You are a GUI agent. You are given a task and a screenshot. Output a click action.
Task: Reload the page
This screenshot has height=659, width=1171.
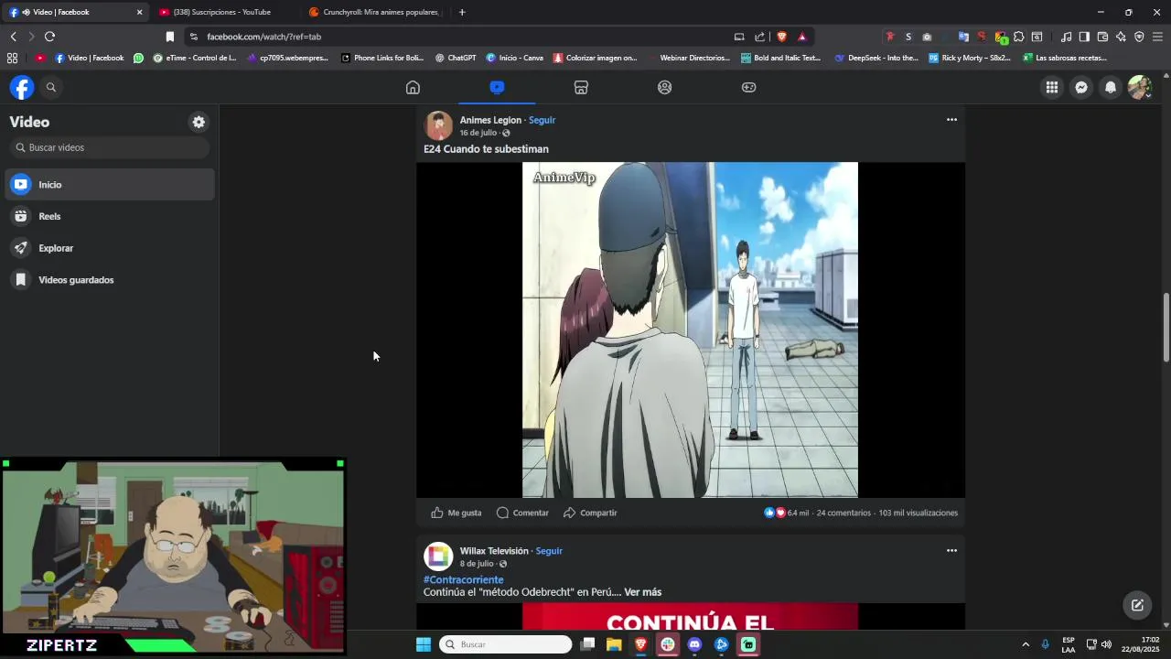(49, 37)
